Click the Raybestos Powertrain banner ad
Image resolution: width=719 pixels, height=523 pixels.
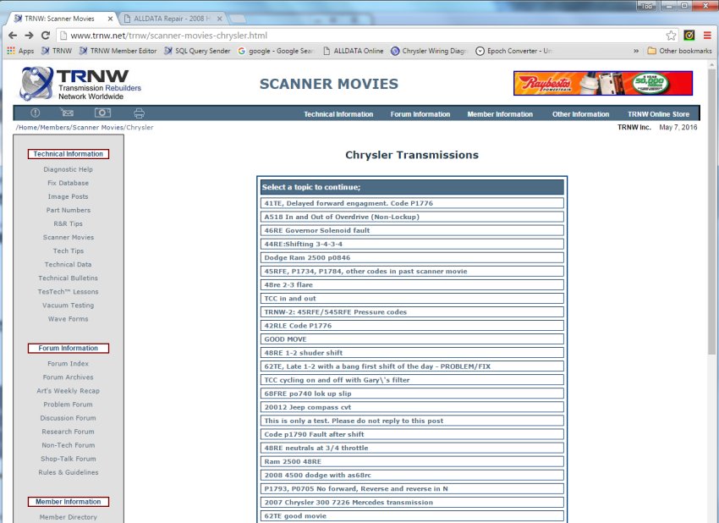pos(602,83)
